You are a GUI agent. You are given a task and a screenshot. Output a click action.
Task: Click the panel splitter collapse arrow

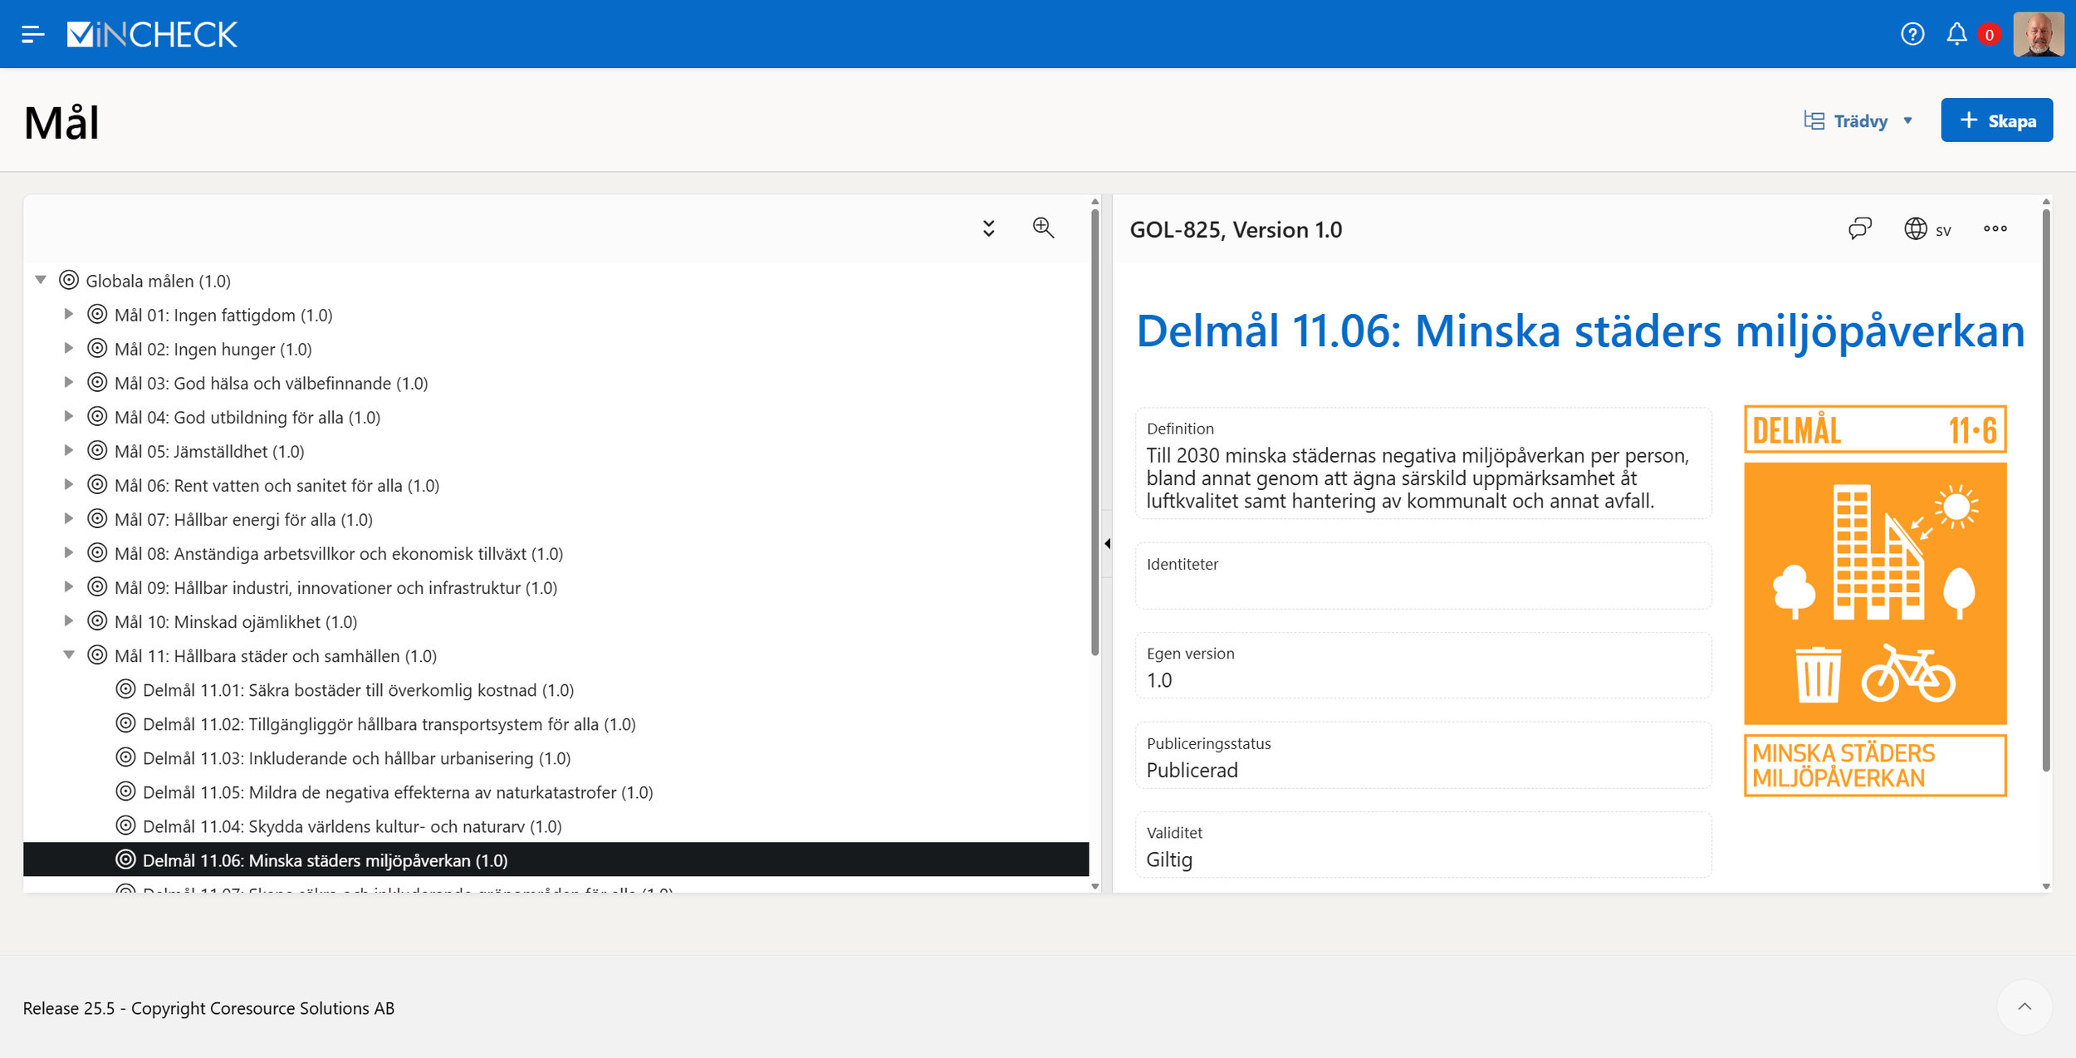(x=1107, y=544)
